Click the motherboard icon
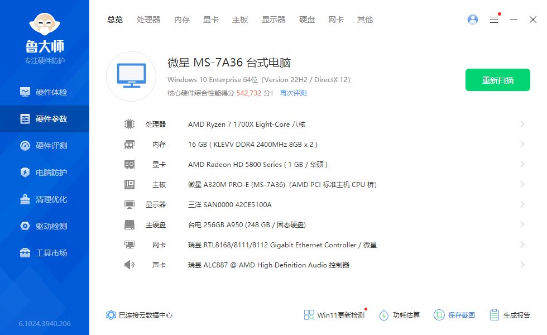The height and width of the screenshot is (335, 547). tap(129, 185)
